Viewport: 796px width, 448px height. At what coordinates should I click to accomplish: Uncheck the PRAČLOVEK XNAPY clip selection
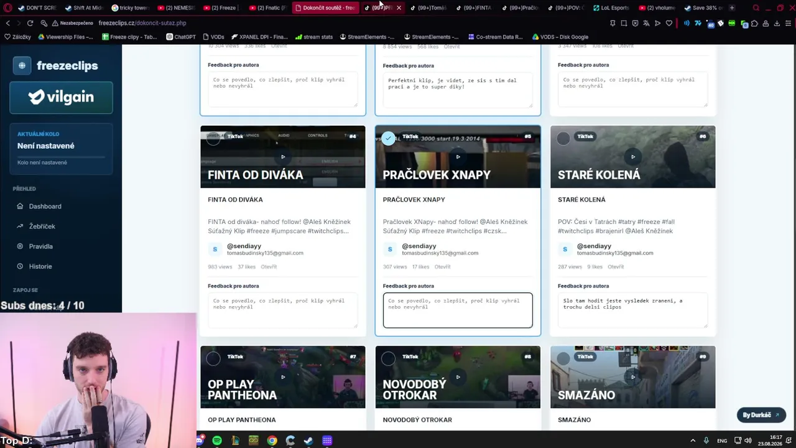389,138
